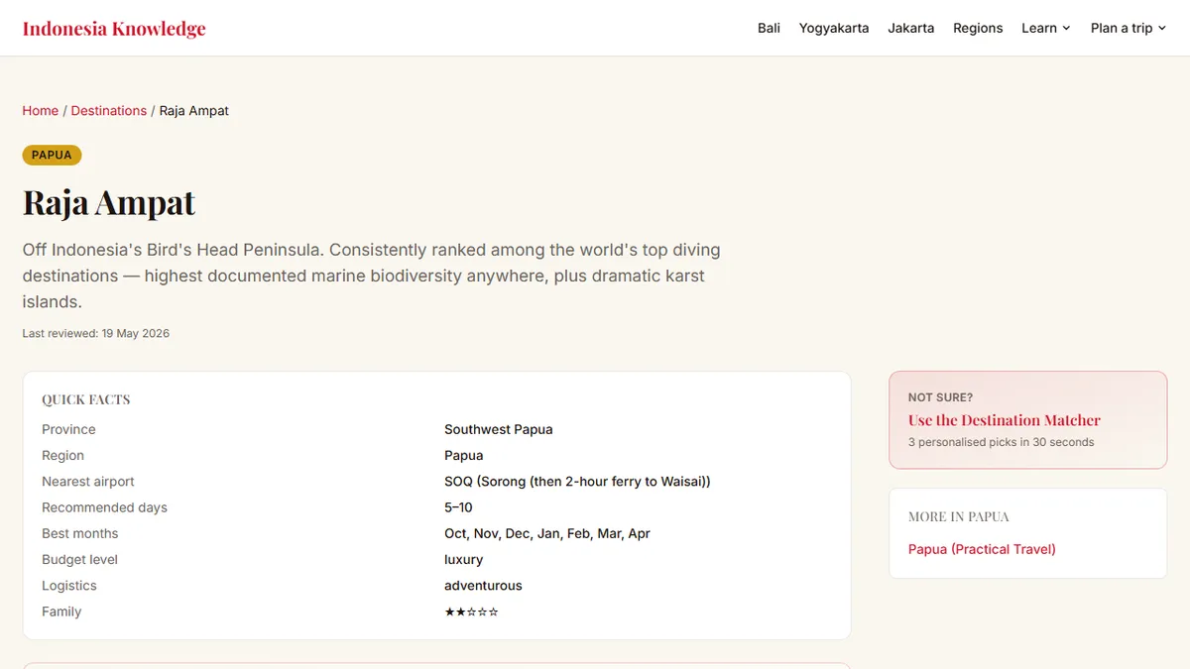Open the Regions nav item
Screen dimensions: 1190x669
click(978, 28)
